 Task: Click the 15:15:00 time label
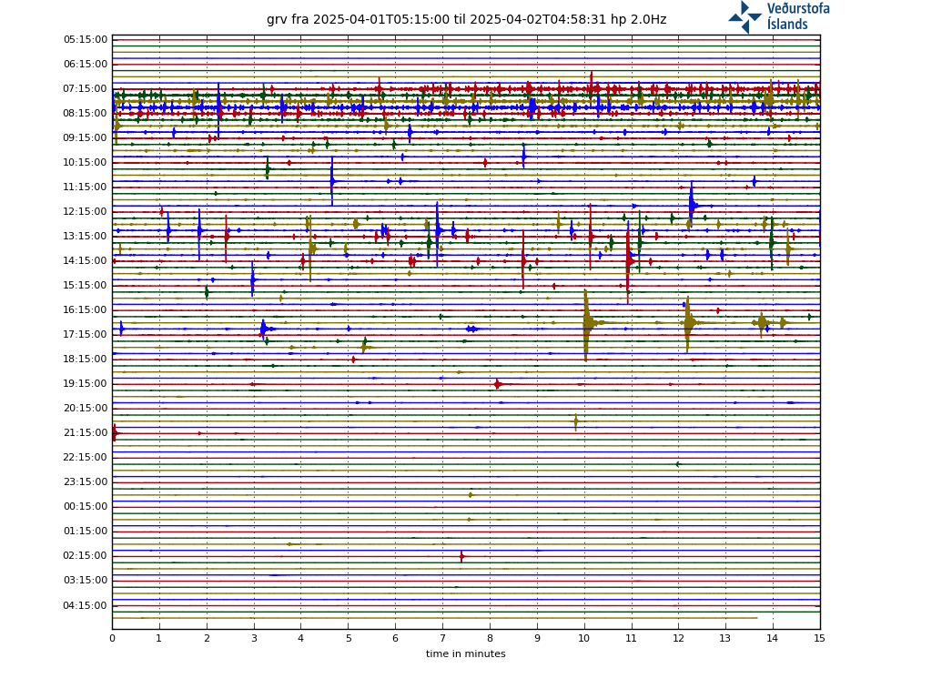click(x=86, y=285)
